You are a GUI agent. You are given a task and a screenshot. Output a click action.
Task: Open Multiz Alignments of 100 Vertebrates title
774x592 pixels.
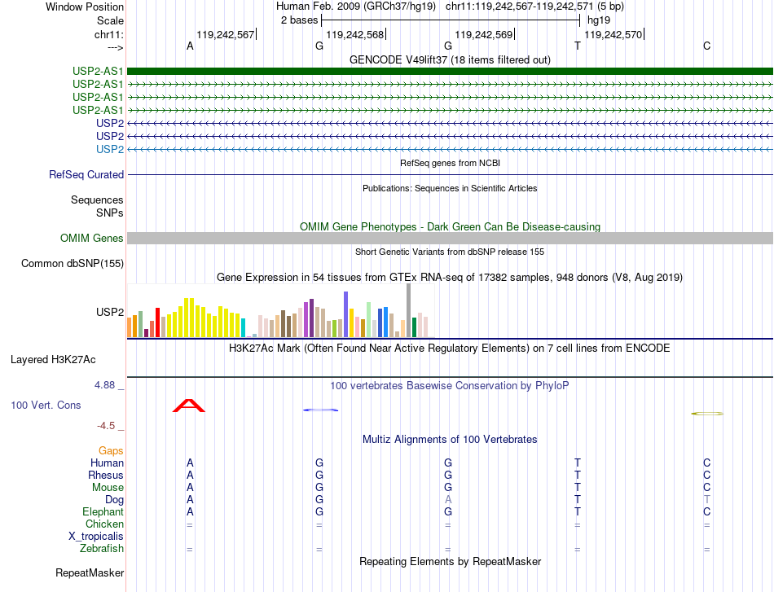[x=450, y=439]
